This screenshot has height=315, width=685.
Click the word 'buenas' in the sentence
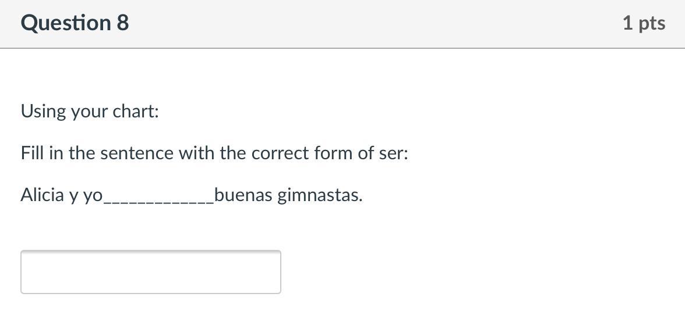click(243, 195)
